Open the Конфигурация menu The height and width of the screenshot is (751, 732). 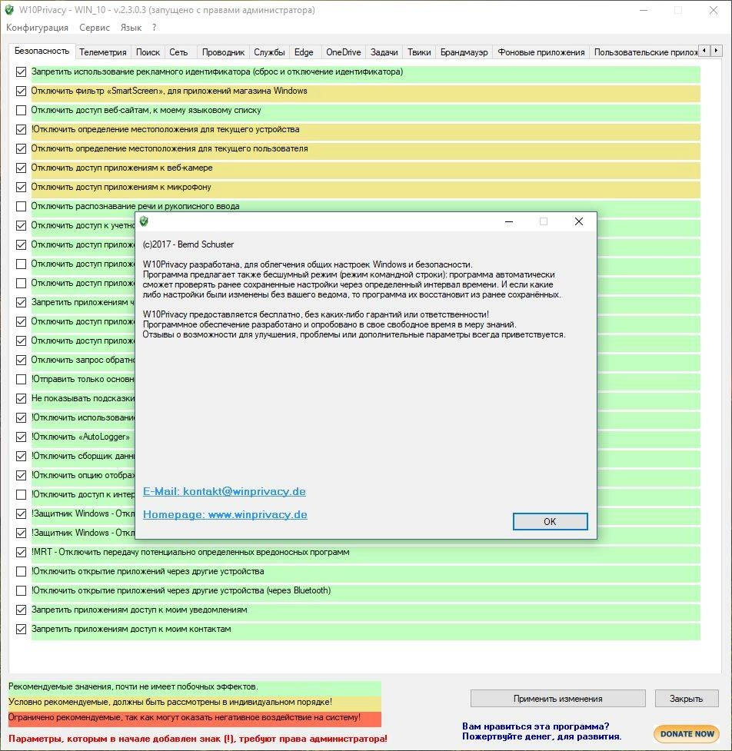(x=38, y=28)
